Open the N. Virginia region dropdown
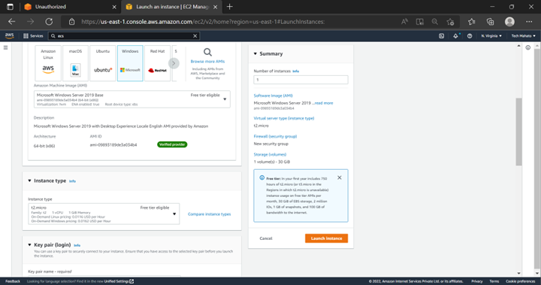 pyautogui.click(x=491, y=36)
